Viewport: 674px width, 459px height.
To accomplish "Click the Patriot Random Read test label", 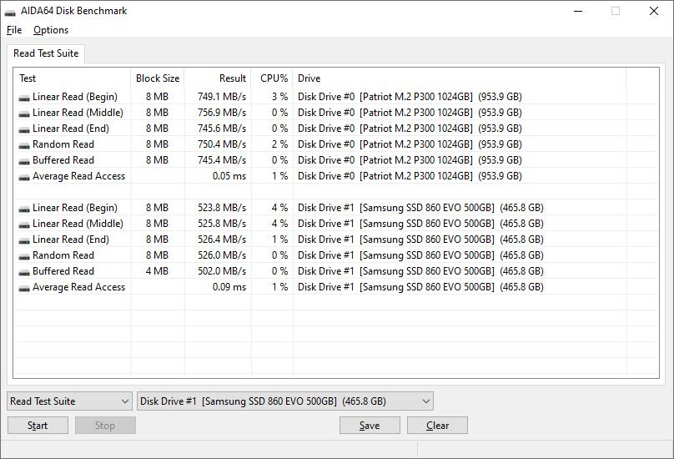I will point(63,144).
